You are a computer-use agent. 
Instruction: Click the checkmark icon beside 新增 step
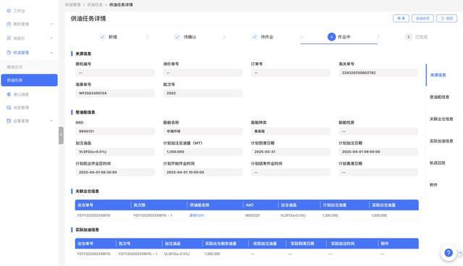(x=102, y=37)
